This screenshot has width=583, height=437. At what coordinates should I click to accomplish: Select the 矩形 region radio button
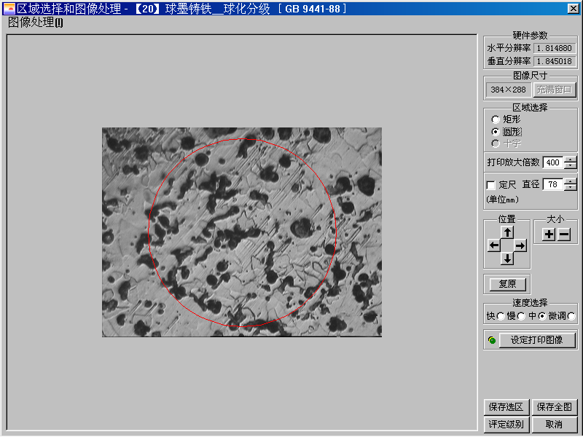coord(496,119)
